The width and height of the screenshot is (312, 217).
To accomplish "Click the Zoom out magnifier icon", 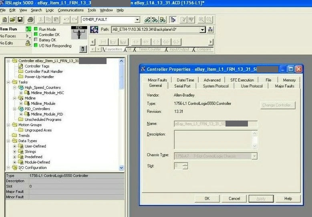I will 209,20.
